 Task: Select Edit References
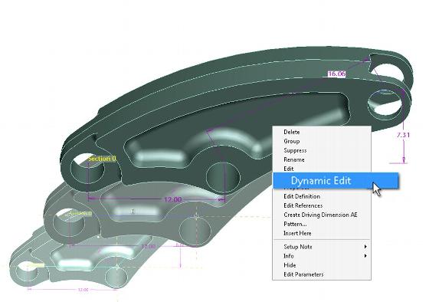(303, 205)
